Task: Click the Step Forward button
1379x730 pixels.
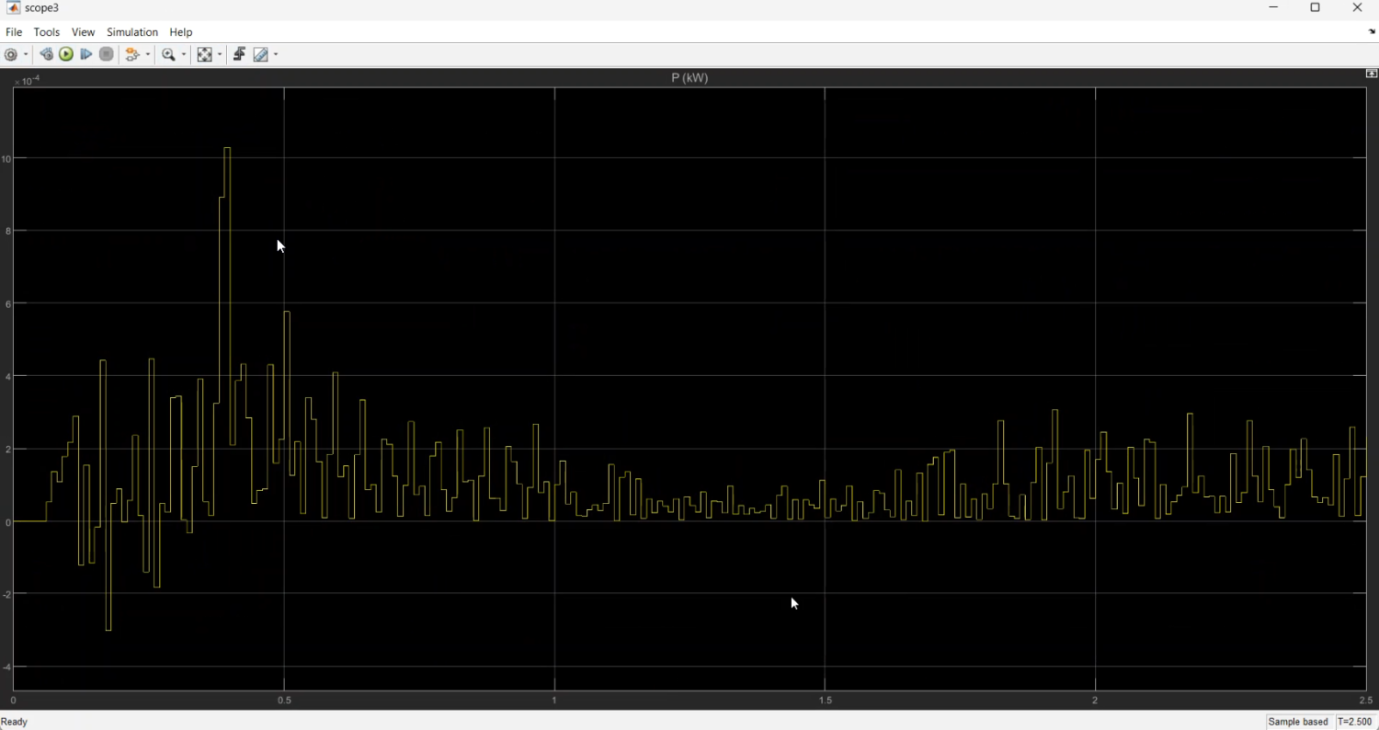Action: [x=86, y=55]
